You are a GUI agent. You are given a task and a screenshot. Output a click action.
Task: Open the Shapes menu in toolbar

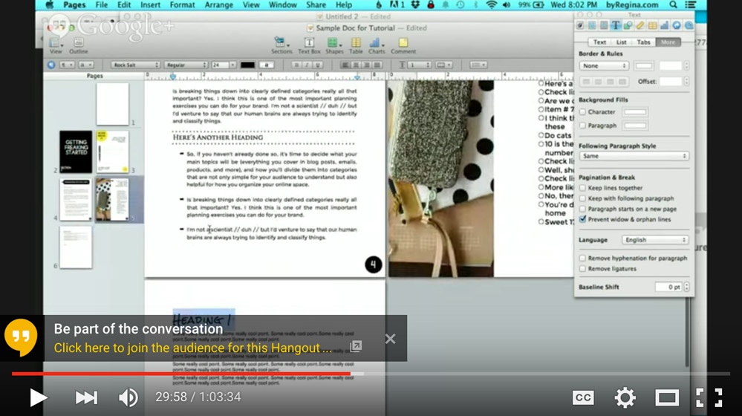click(x=334, y=45)
